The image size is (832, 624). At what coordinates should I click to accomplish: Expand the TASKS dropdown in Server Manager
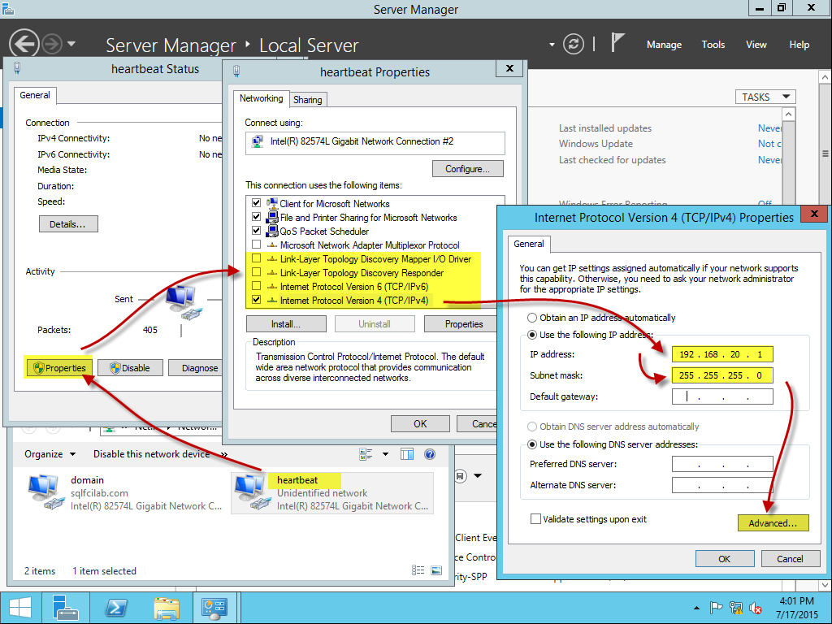tap(765, 97)
